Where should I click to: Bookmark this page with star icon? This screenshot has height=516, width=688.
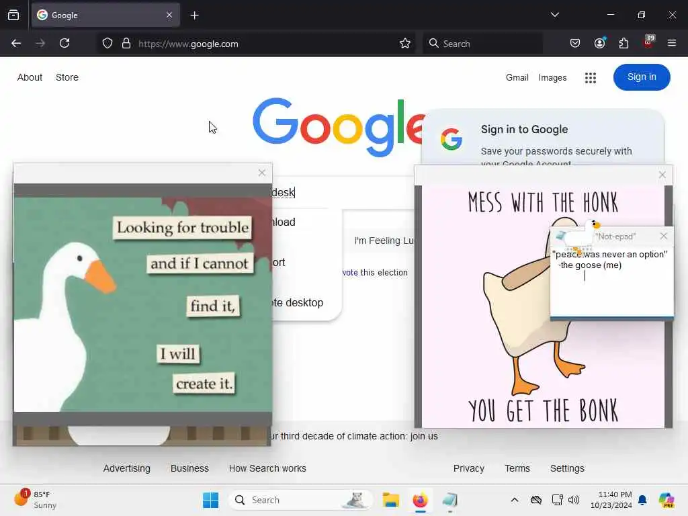[x=405, y=44]
